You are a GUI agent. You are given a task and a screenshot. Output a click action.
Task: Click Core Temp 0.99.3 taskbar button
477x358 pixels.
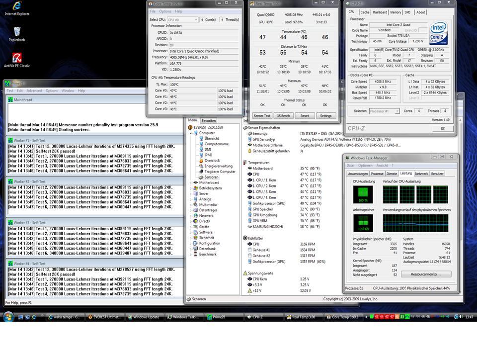coord(343,317)
